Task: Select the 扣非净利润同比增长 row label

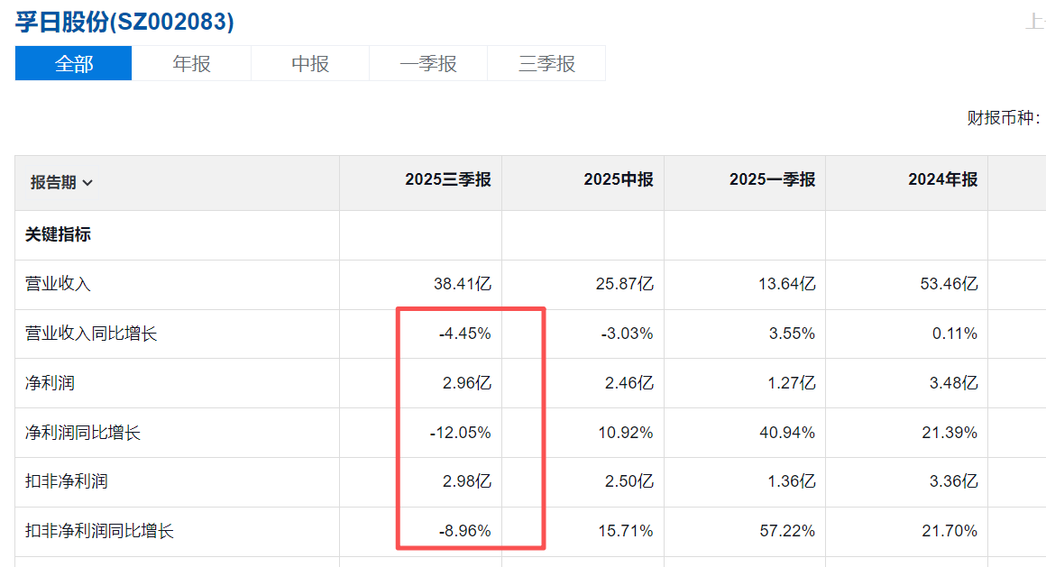Action: 99,531
